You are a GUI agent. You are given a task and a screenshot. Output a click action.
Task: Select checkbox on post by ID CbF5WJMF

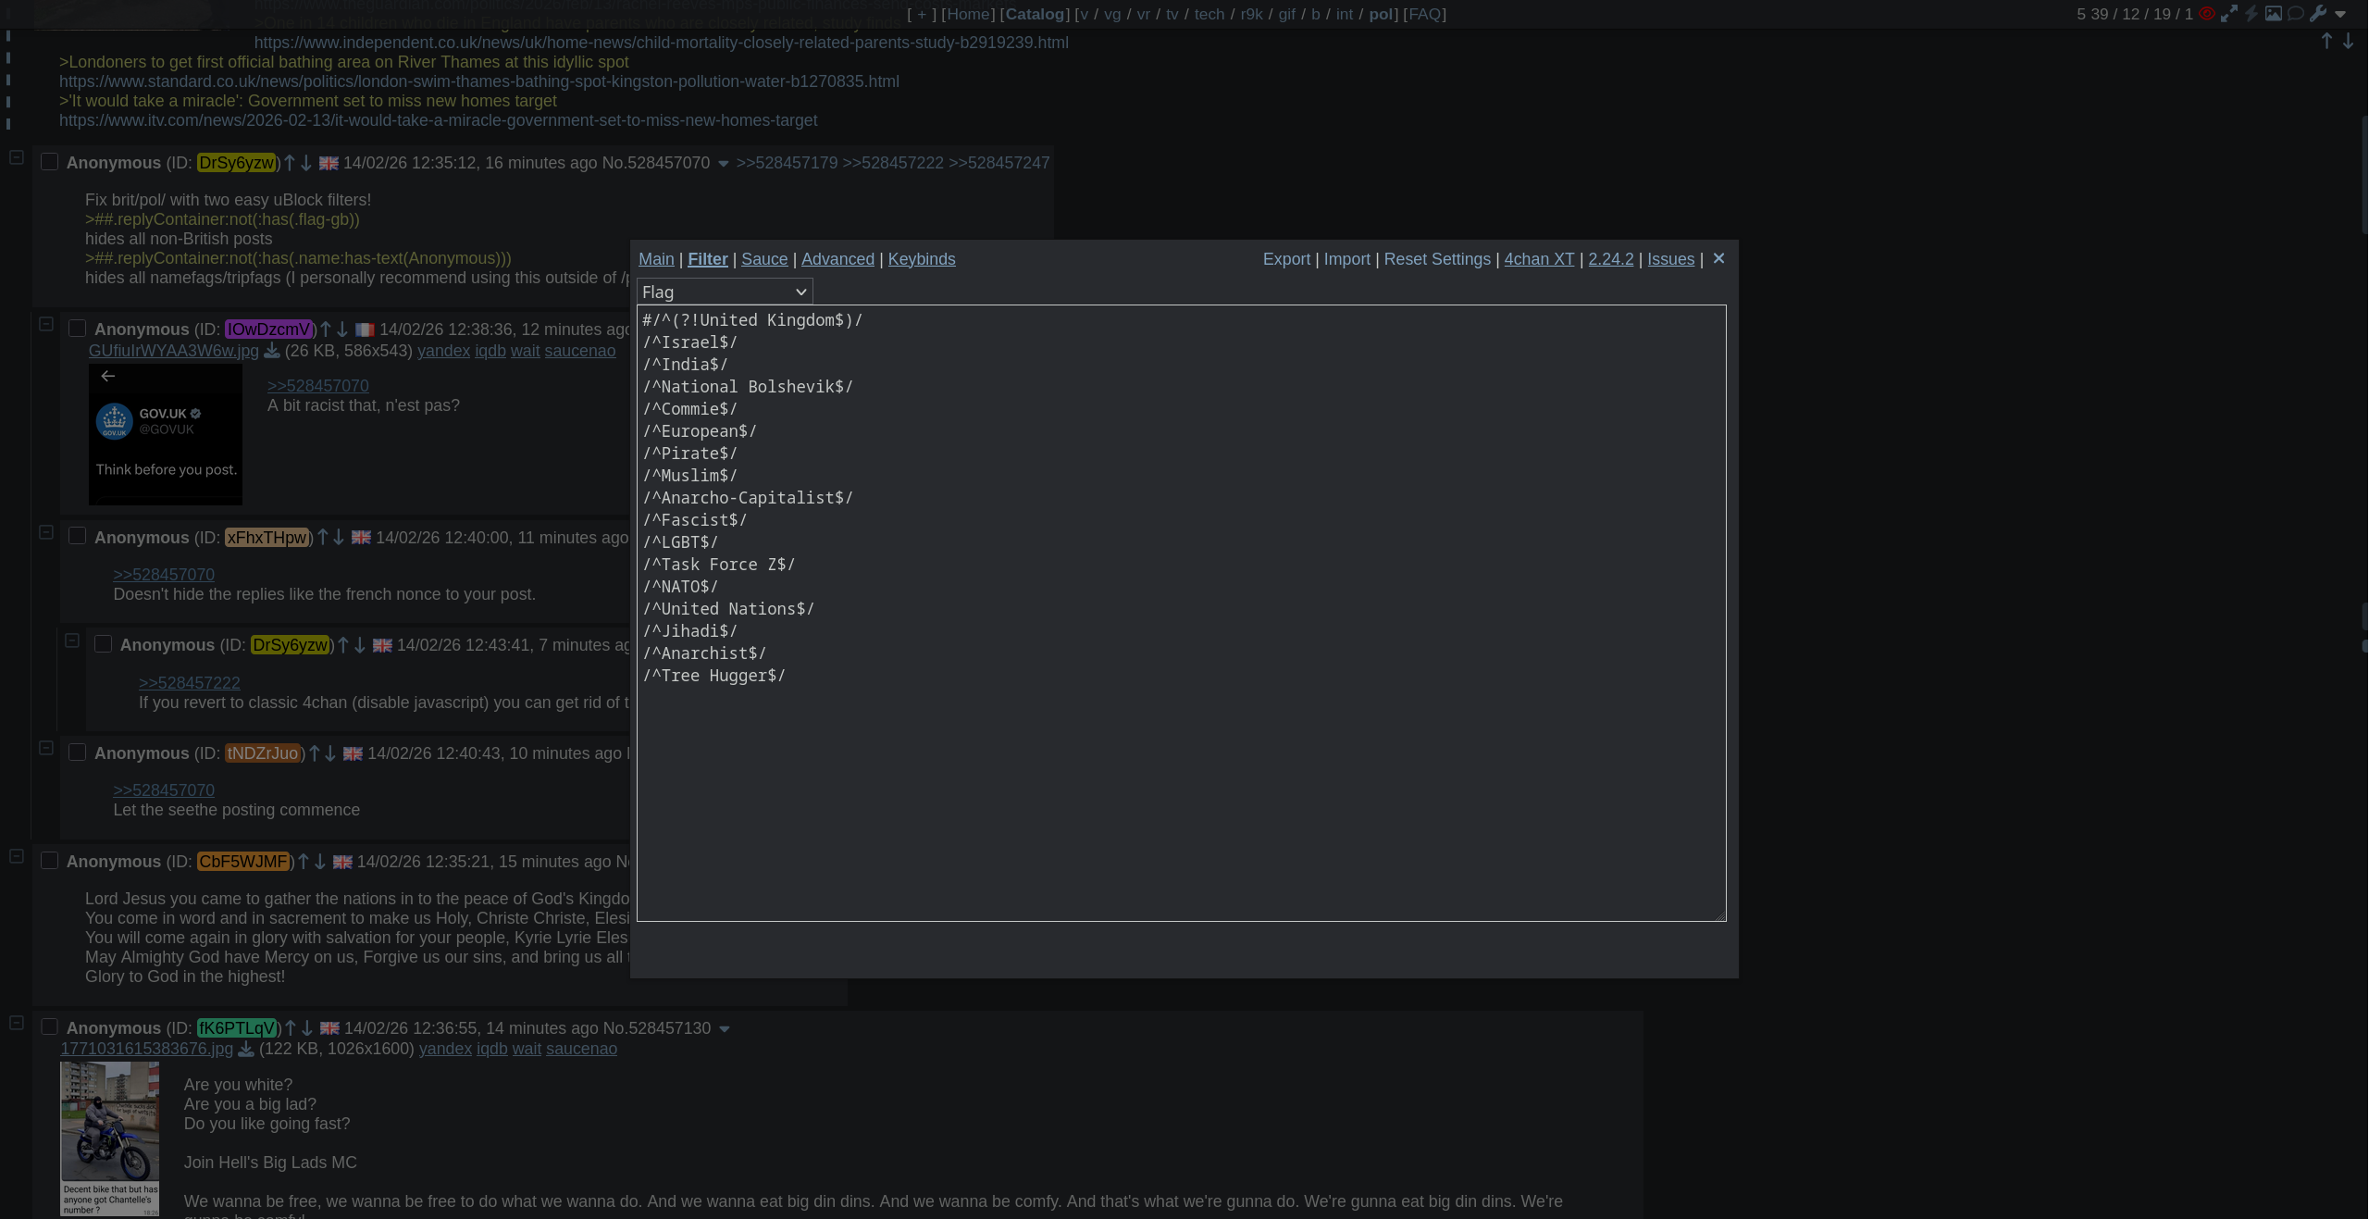coord(50,862)
